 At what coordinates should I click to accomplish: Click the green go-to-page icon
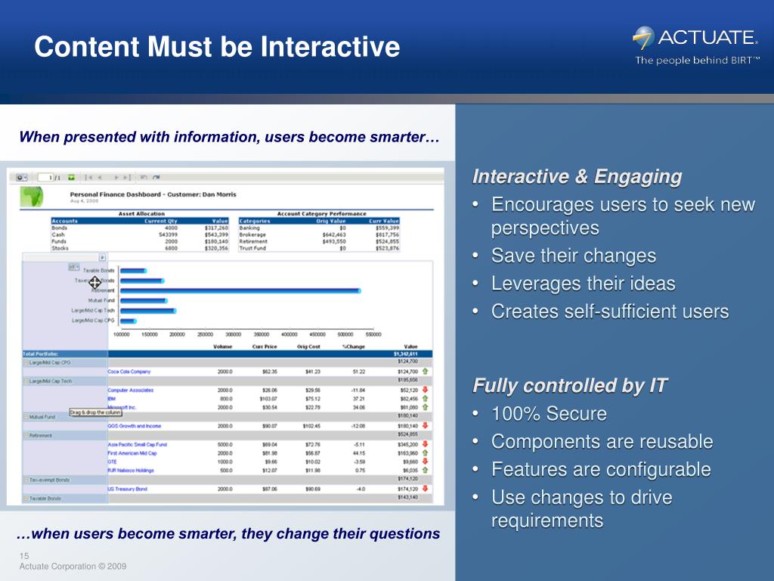(72, 177)
